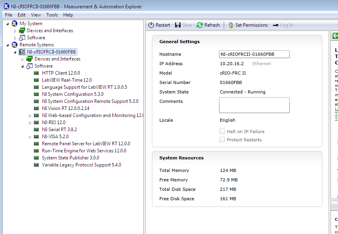Click Set Permissions button label
This screenshot has width=338, height=234.
tap(252, 25)
